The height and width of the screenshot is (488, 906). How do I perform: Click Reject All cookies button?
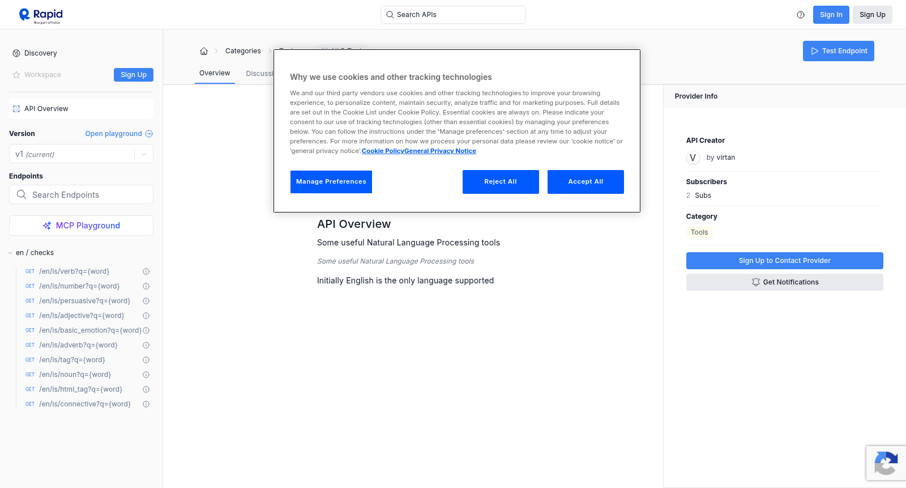tap(501, 182)
